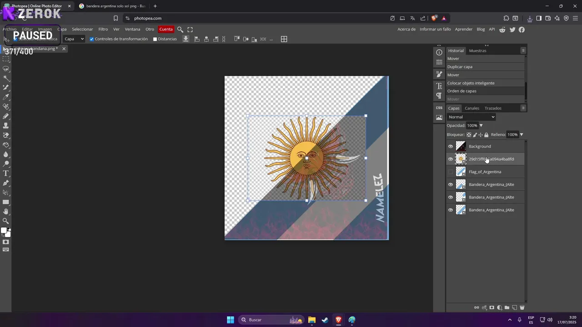Hide the Background layer
Viewport: 582px width, 327px height.
click(x=451, y=146)
